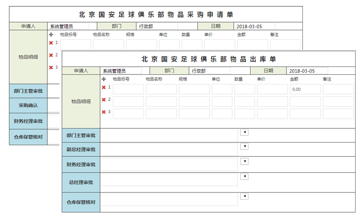
Task: Click 金额 cell of row 1 in 采购申请单
Action: point(253,45)
